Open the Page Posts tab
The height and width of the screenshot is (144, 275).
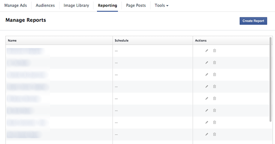click(136, 6)
